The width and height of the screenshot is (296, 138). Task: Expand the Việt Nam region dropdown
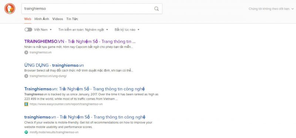point(43,30)
